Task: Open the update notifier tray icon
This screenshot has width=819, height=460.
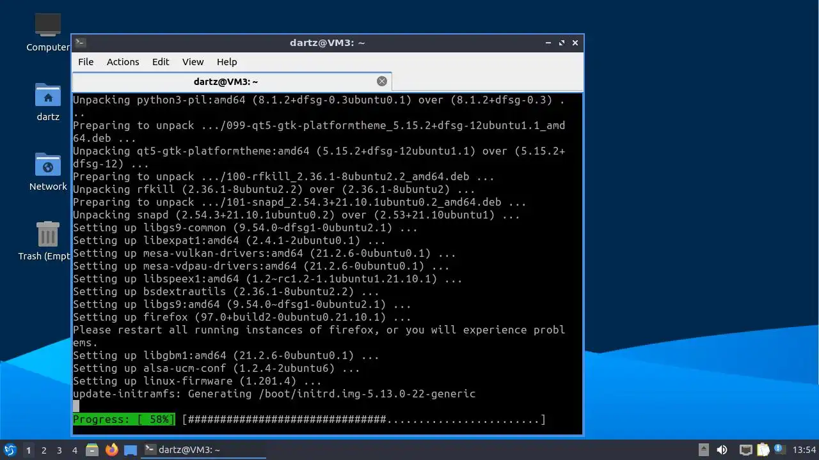Action: (x=779, y=450)
